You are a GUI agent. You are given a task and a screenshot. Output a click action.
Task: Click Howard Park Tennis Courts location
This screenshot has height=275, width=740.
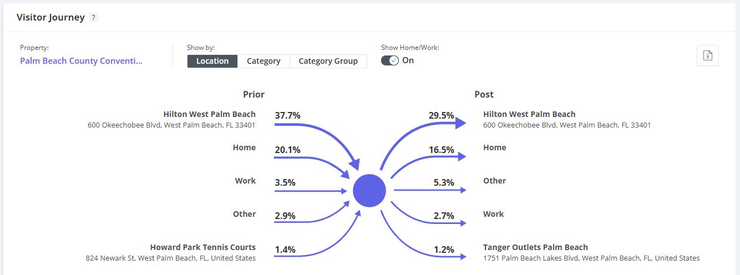(202, 247)
